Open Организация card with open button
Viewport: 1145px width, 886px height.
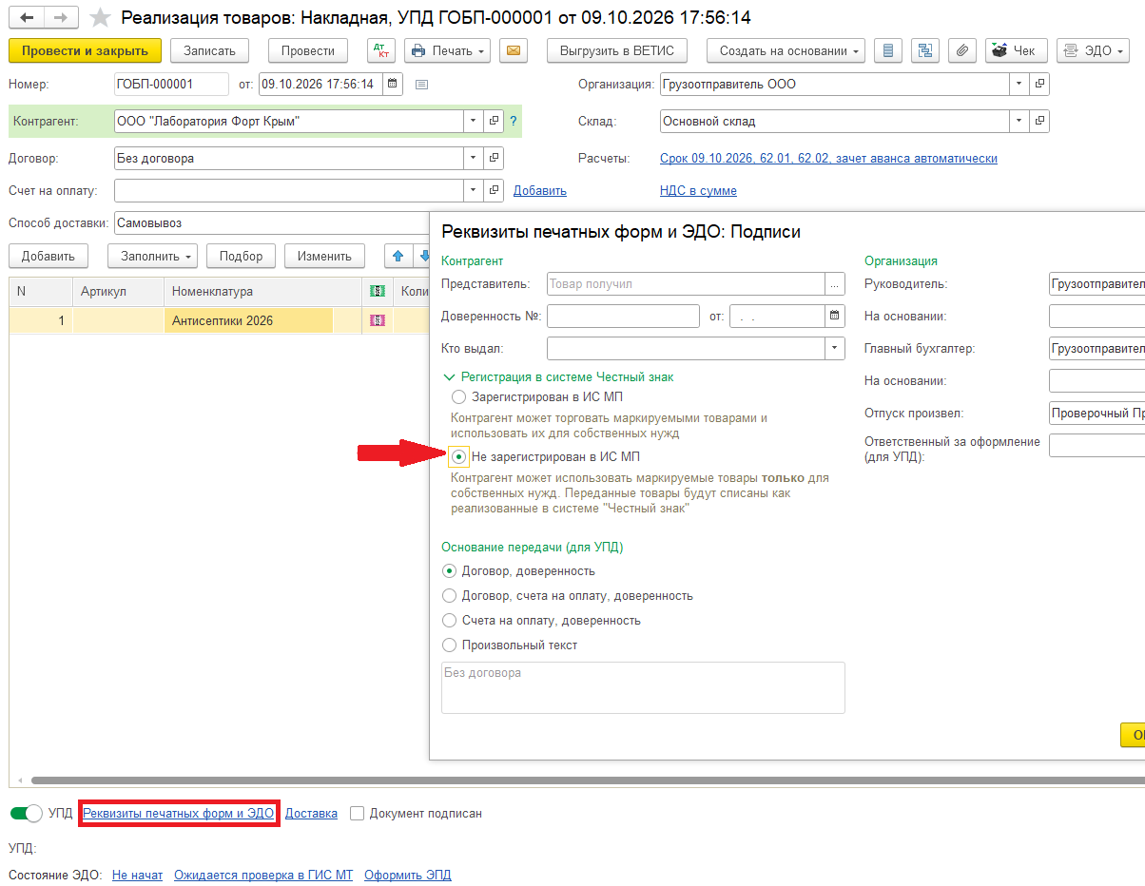tap(1039, 84)
